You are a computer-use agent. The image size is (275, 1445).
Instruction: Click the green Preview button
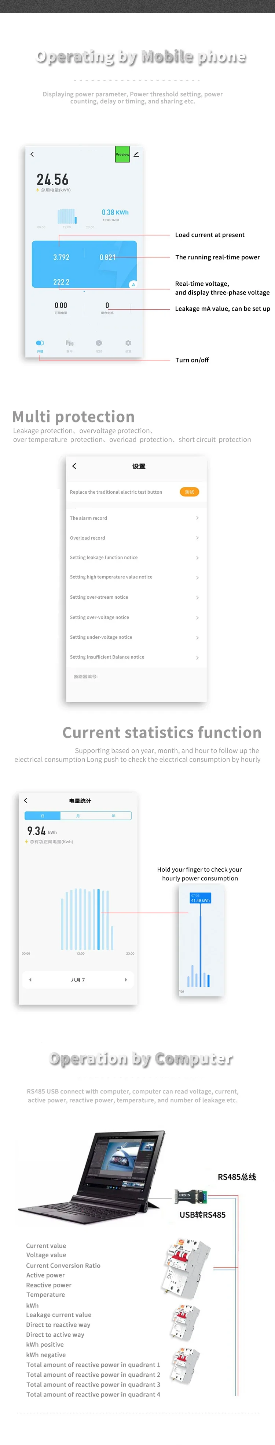122,154
